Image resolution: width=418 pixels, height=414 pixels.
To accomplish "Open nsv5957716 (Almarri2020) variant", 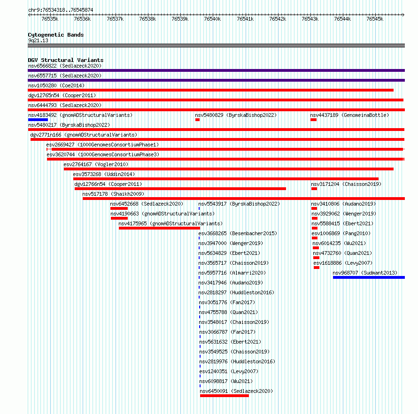I will (232, 273).
